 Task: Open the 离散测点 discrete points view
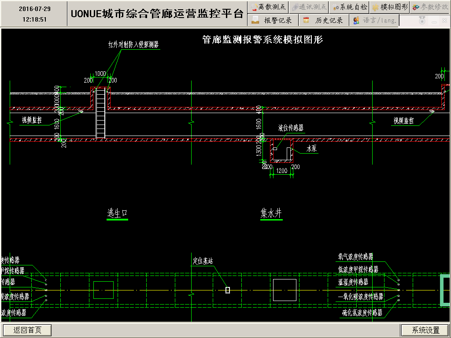(x=268, y=7)
